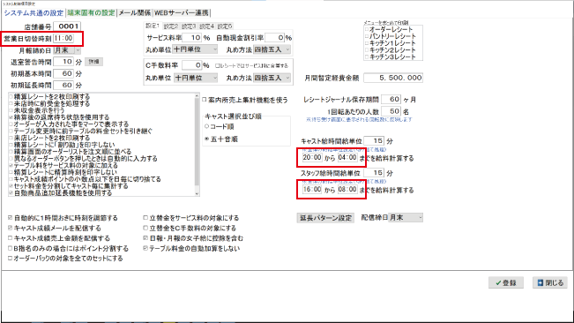Toggle 精算レシートを2枚印刷する checkbox

click(11, 97)
